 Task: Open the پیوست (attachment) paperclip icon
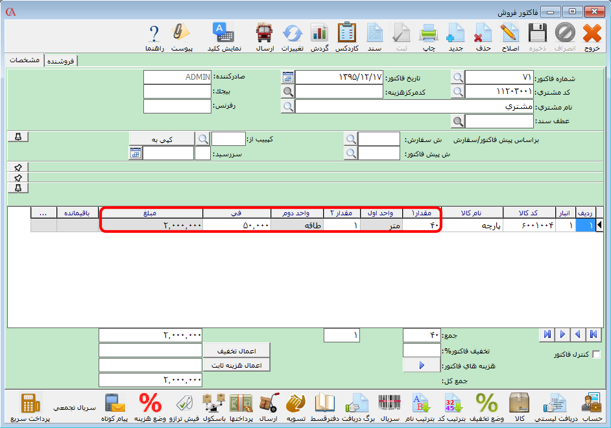pos(180,36)
